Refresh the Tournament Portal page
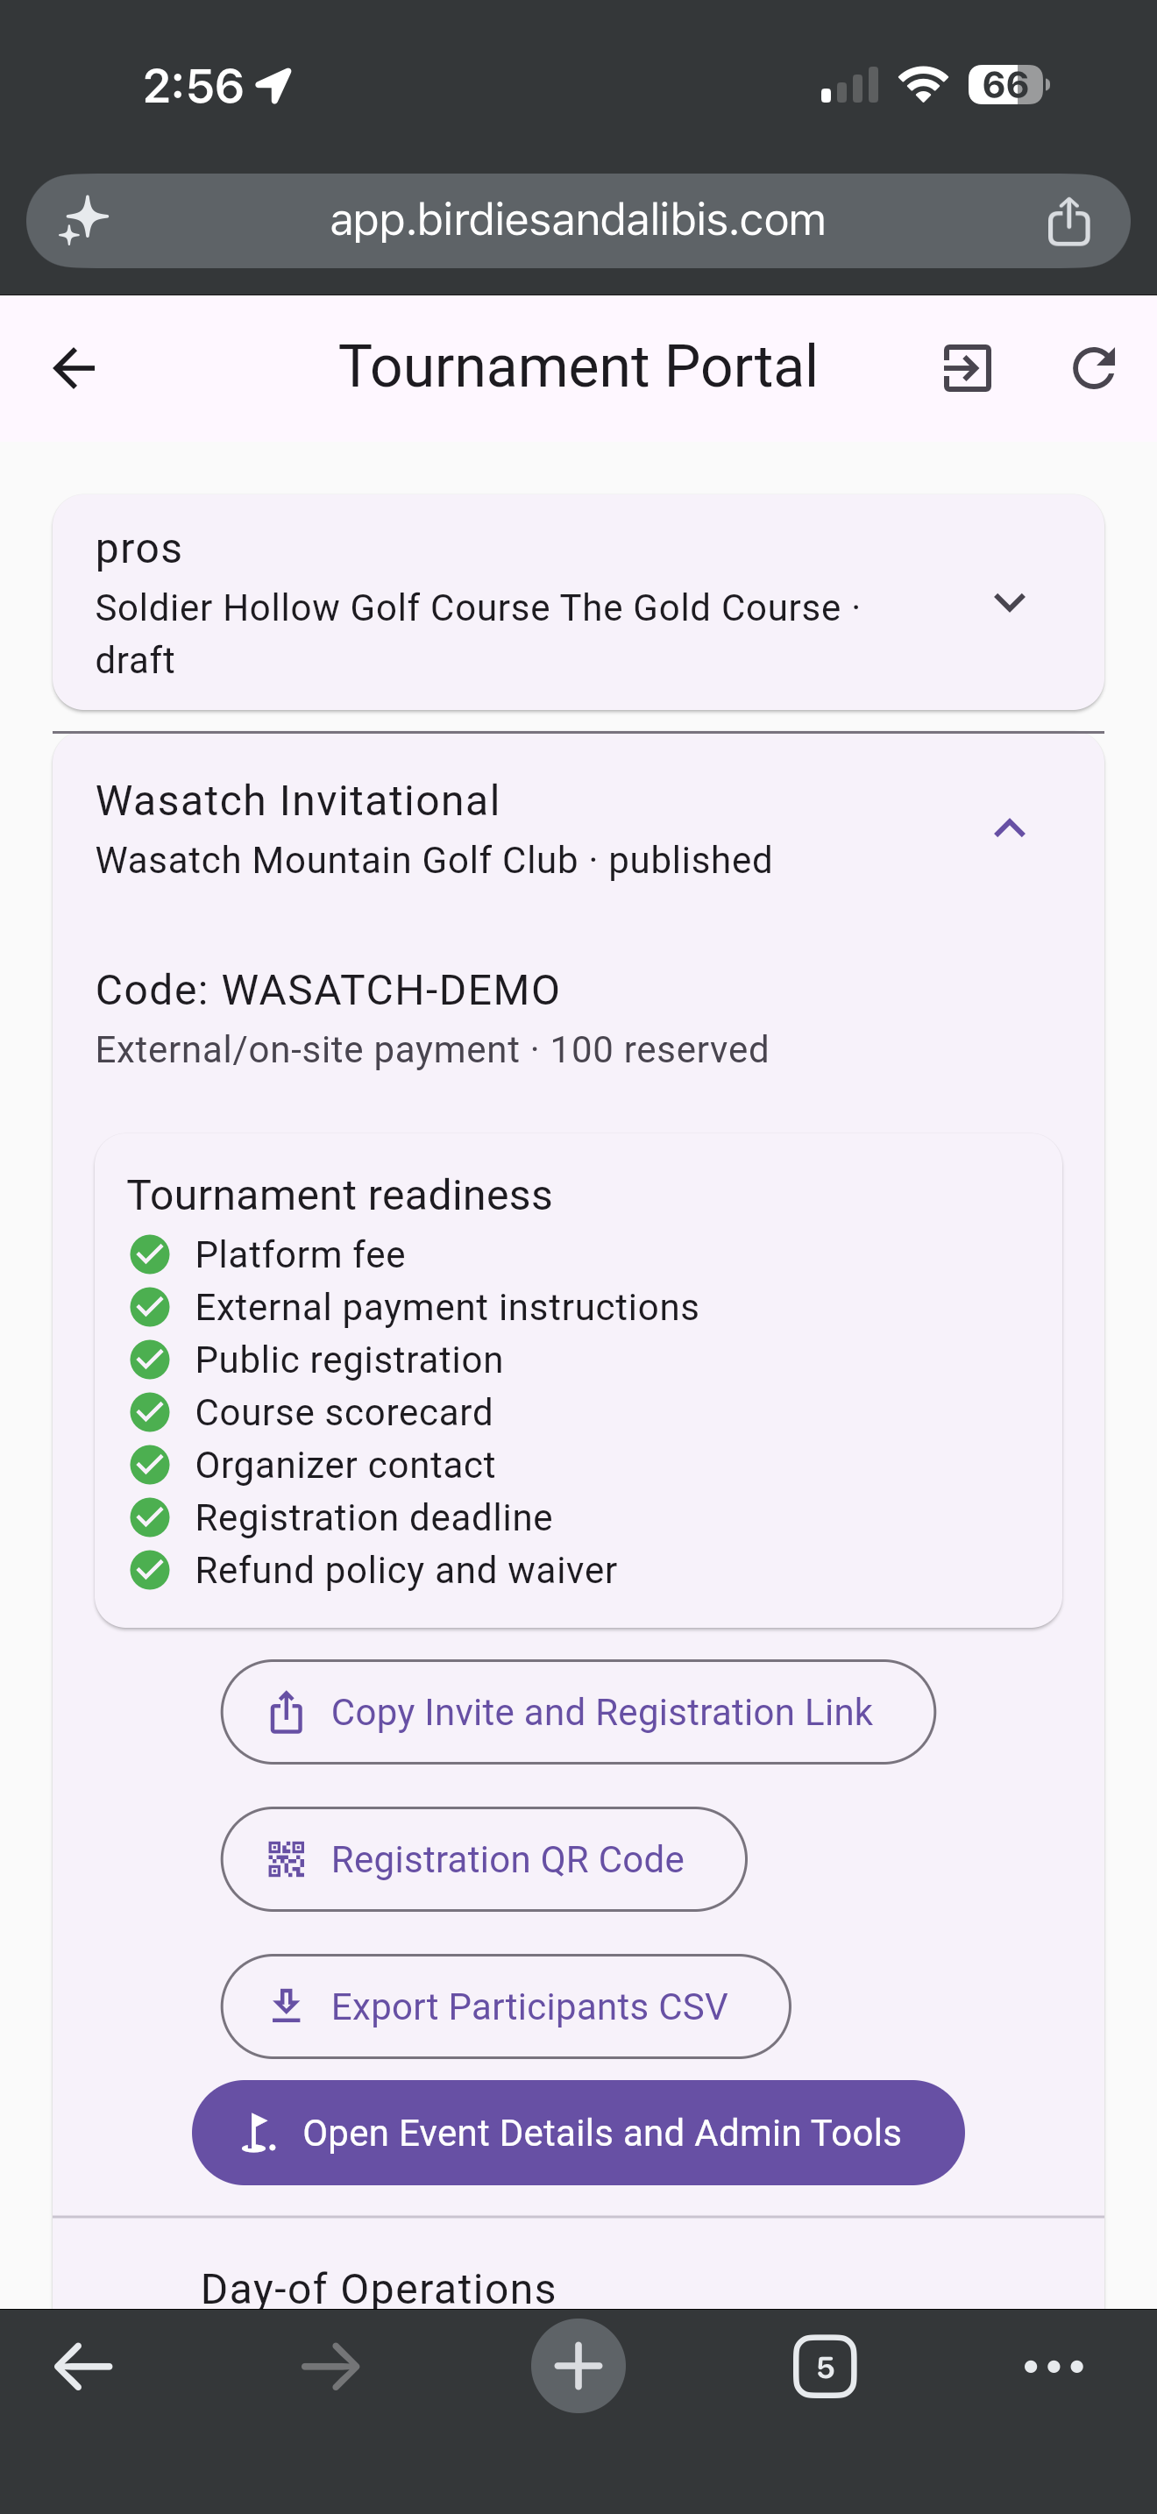Screen dimensions: 1157x2514 1093,368
